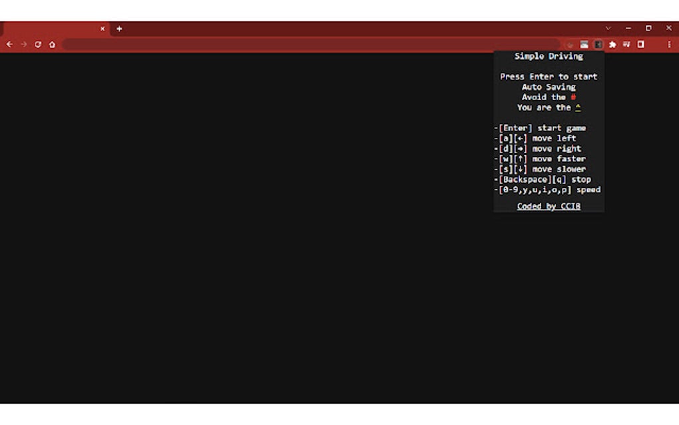The height and width of the screenshot is (425, 679).
Task: Open the Extensions puzzle piece icon
Action: coord(612,44)
